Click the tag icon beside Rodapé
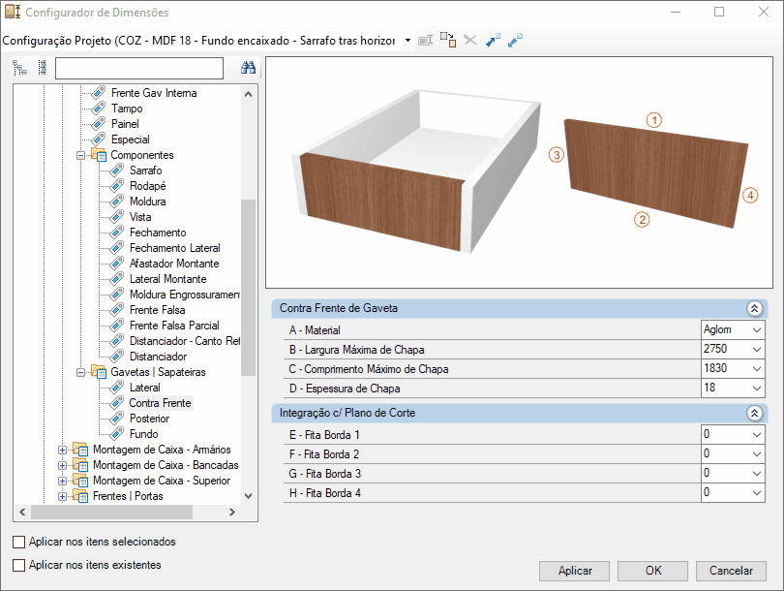Screen dimensions: 784x591 [116, 186]
